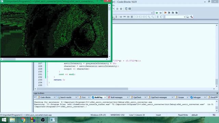Click the 'cout << endl;' code line
Image resolution: width=219 pixels, height=123 pixels.
click(x=67, y=74)
